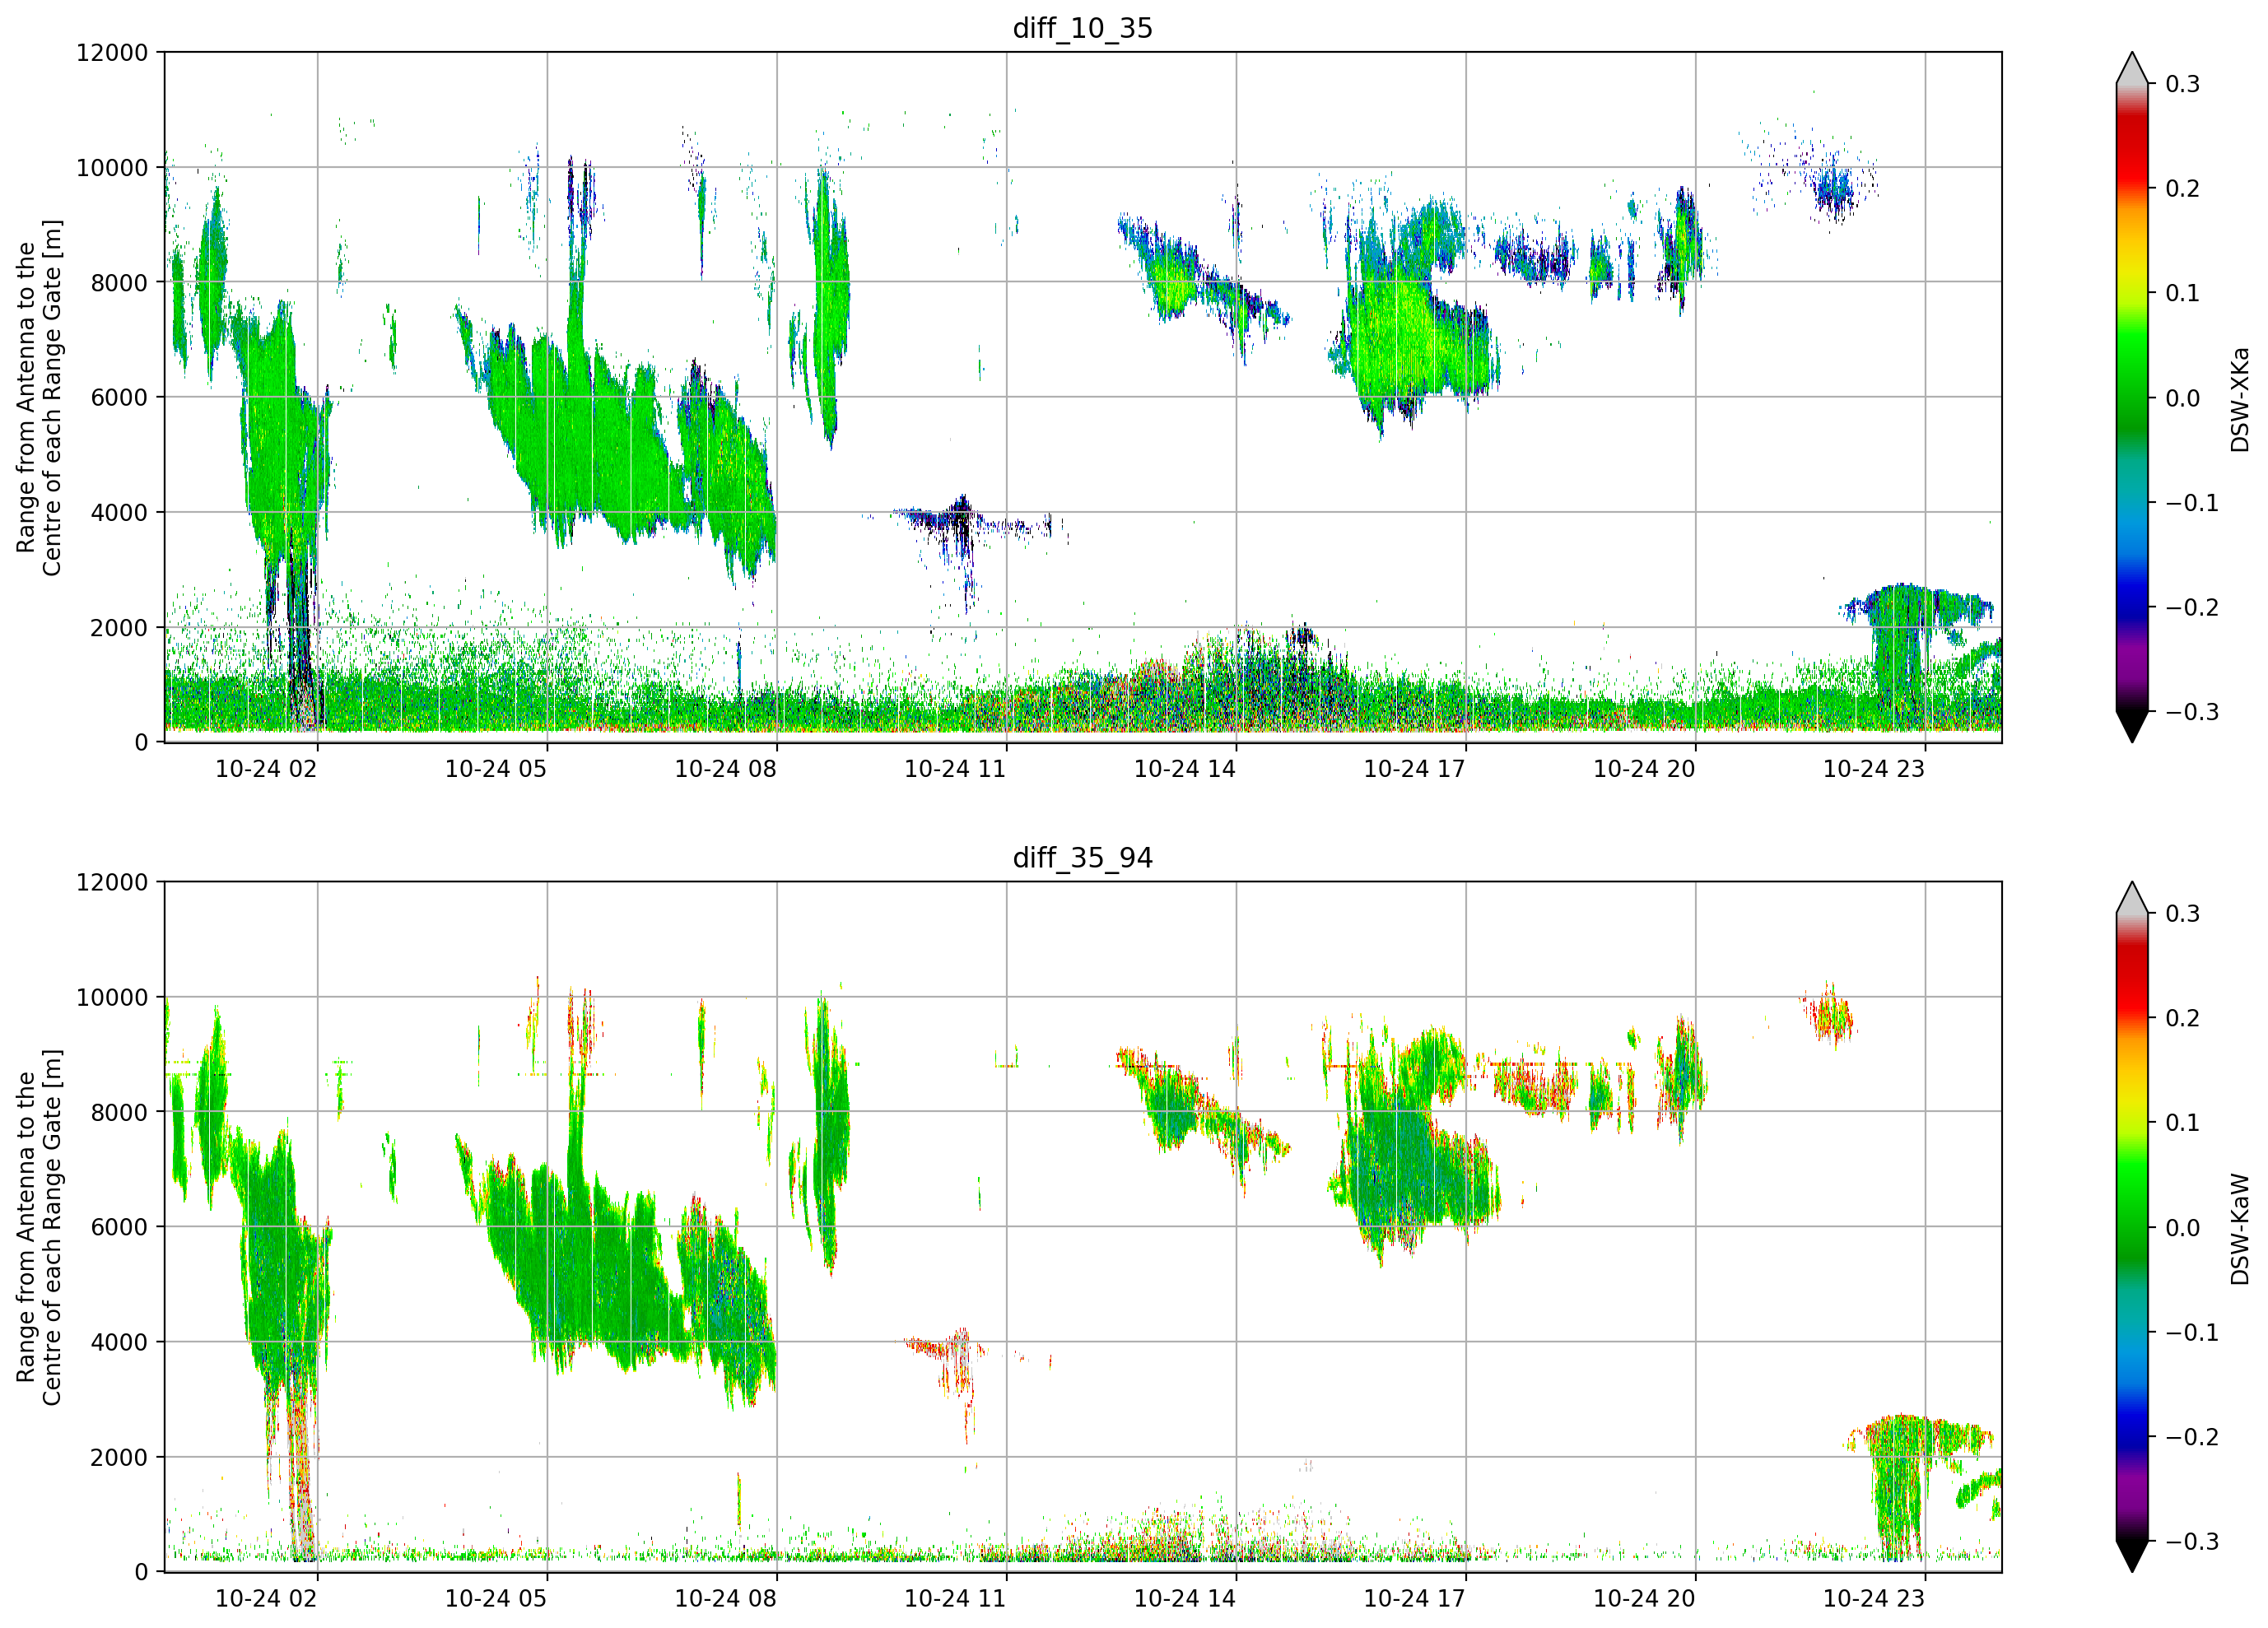The height and width of the screenshot is (1628, 2268).
Task: Click the 0.2 tick on DSW-KaW colorbar
Action: pyautogui.click(x=2183, y=1018)
